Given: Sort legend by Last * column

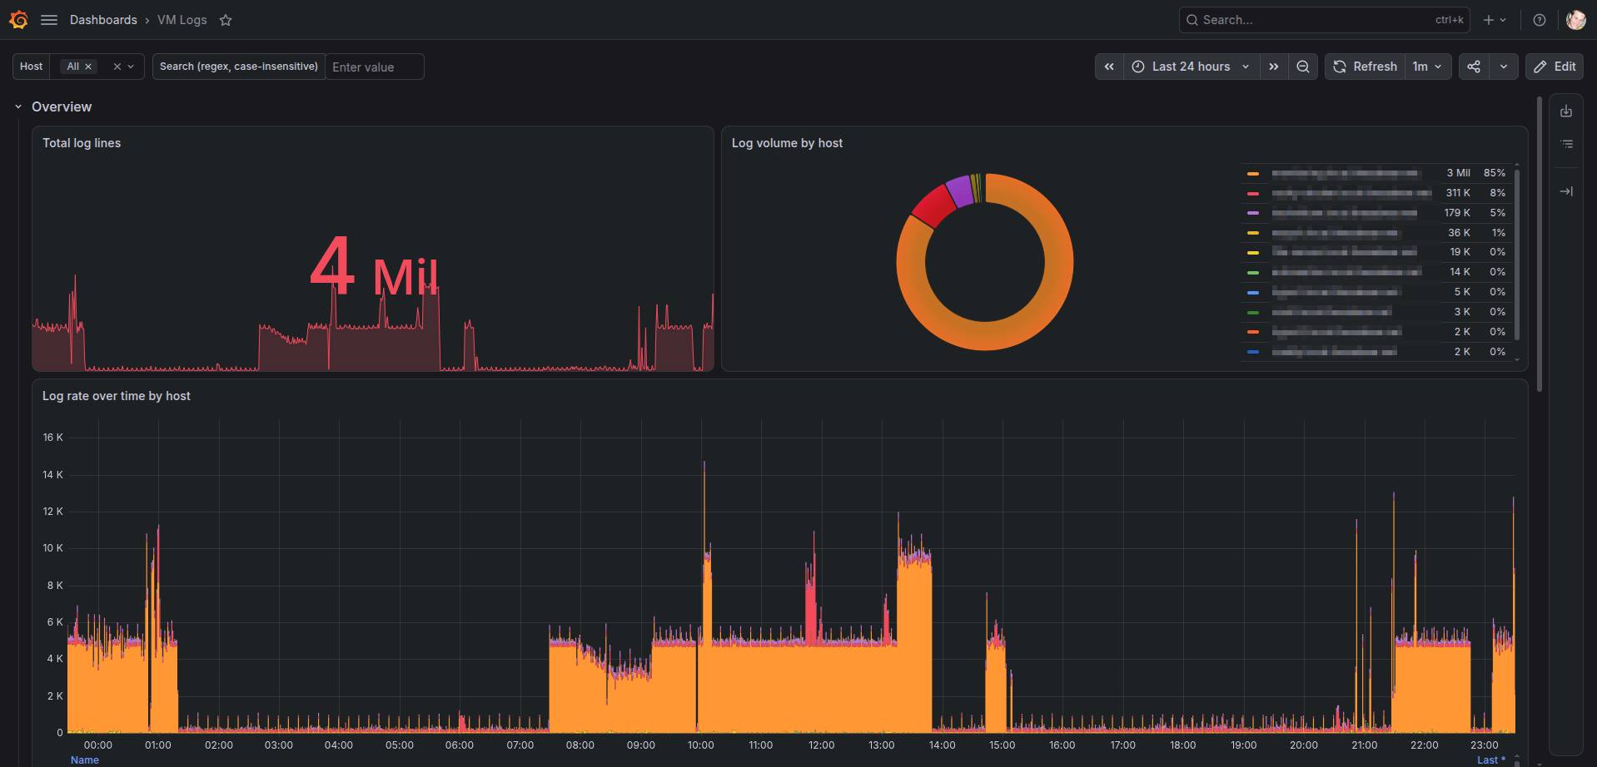Looking at the screenshot, I should [x=1491, y=760].
